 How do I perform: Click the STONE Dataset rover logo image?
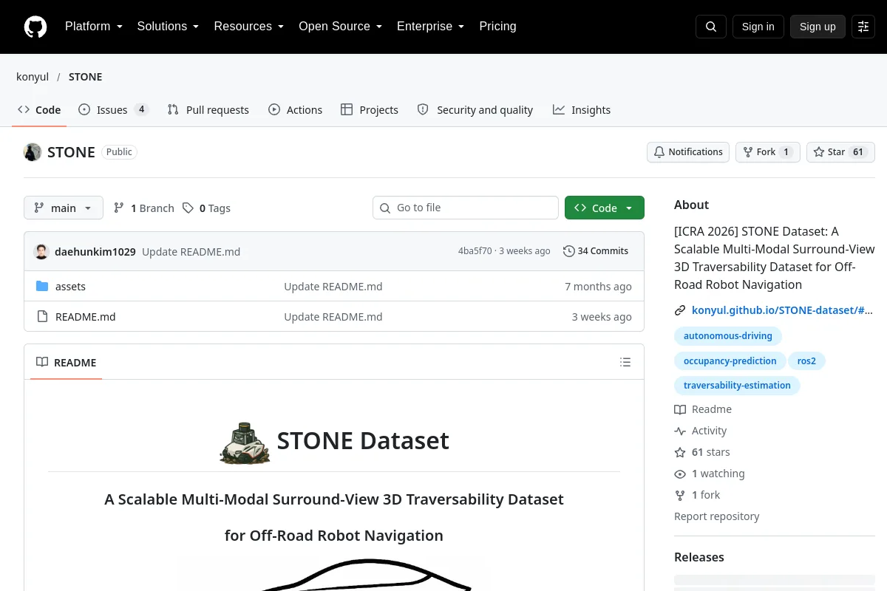click(245, 443)
